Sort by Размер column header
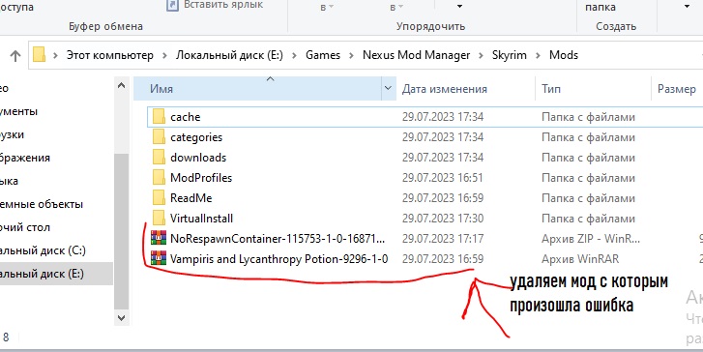 (x=677, y=89)
